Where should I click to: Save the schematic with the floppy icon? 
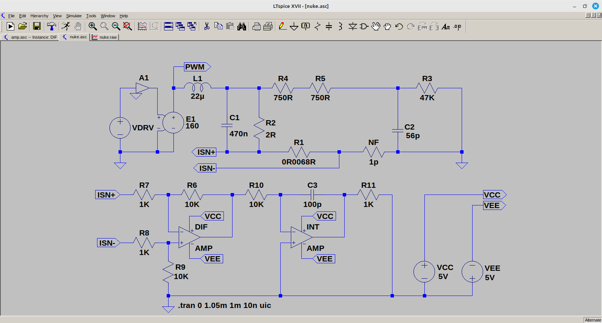point(37,26)
